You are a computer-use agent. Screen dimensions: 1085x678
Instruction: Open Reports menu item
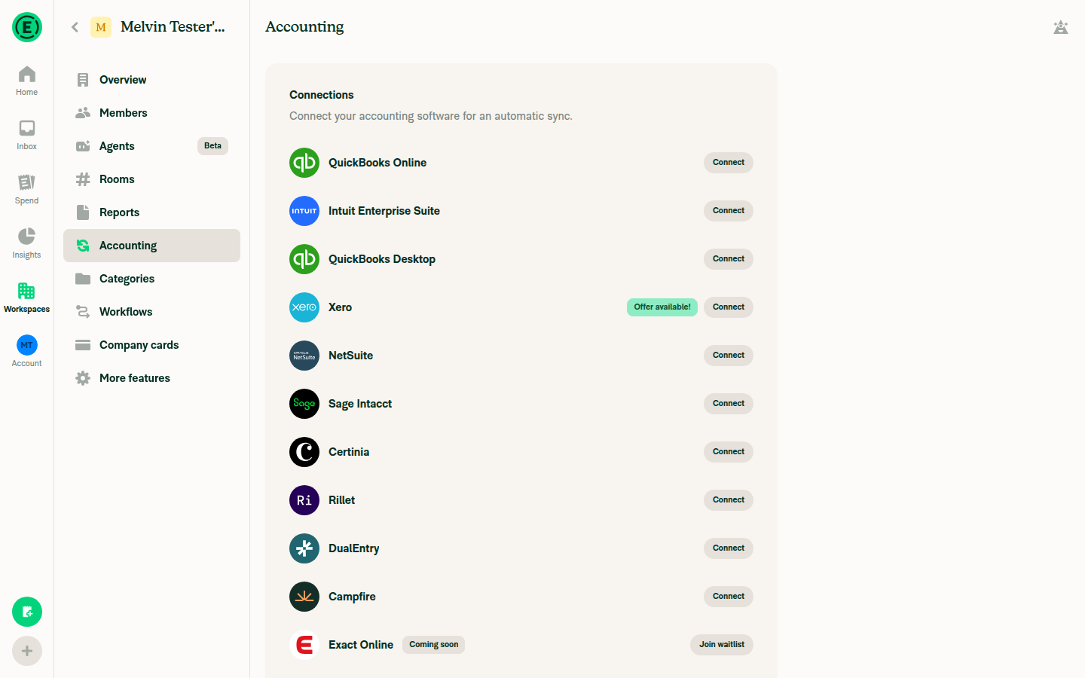click(x=151, y=212)
